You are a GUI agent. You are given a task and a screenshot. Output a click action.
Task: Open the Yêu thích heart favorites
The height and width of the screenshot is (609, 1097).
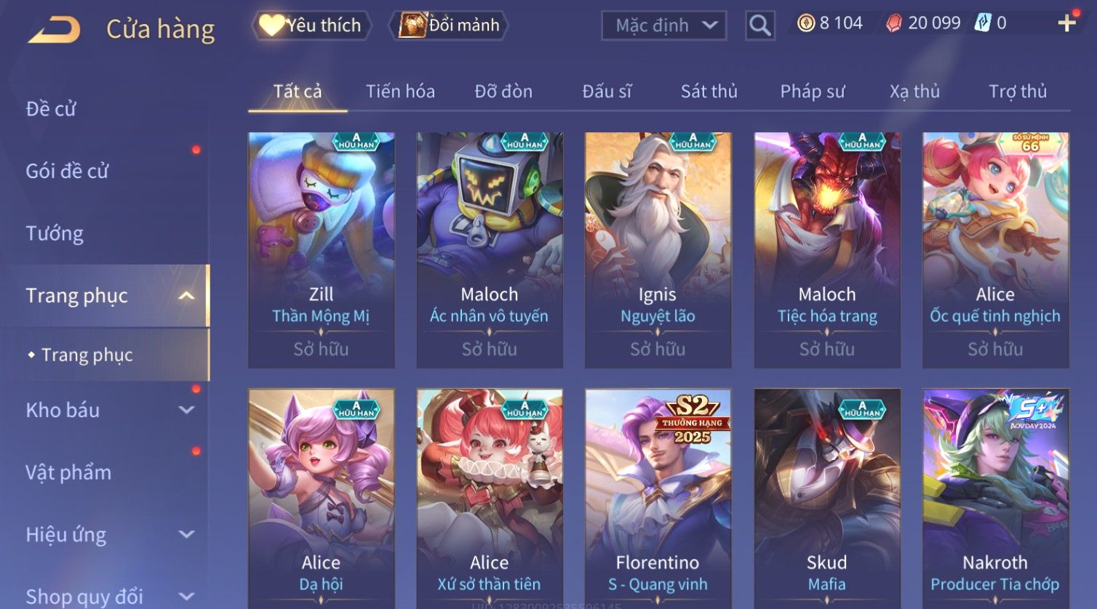pyautogui.click(x=311, y=25)
